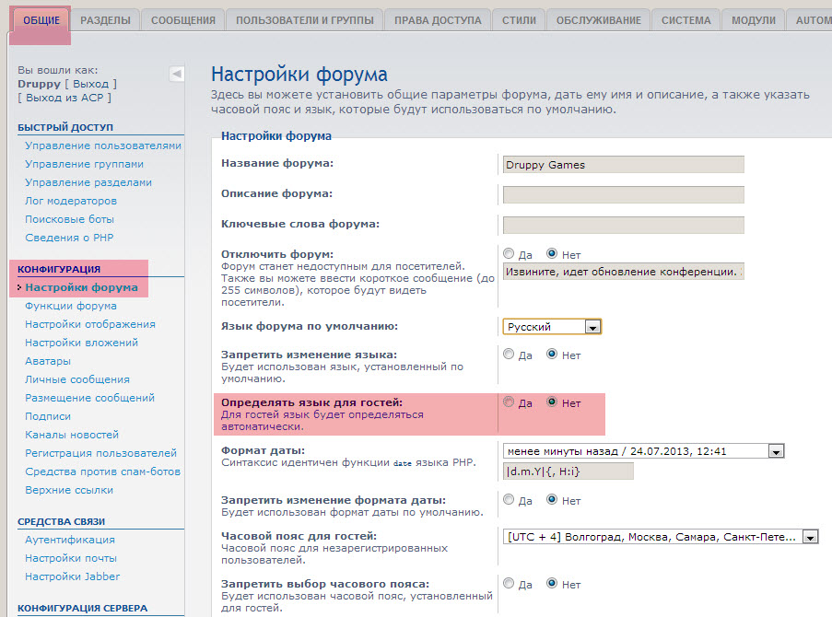Click the Название форума text field
832x617 pixels.
[x=623, y=165]
